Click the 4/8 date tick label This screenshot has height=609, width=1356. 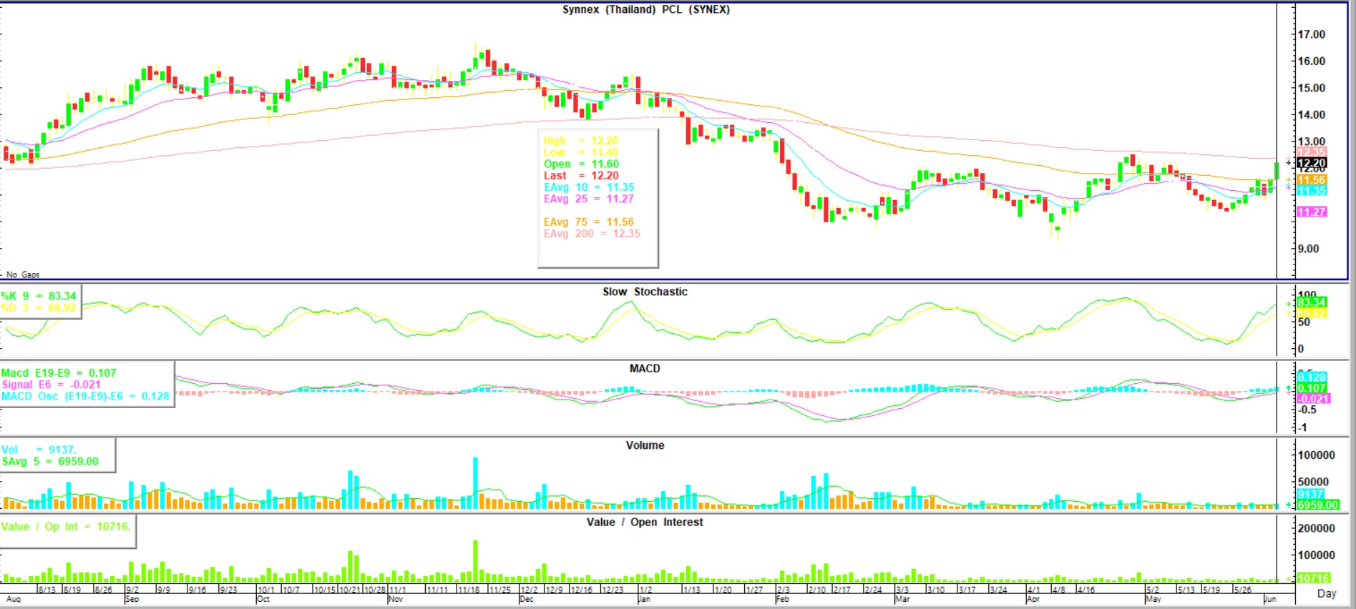(x=1058, y=590)
